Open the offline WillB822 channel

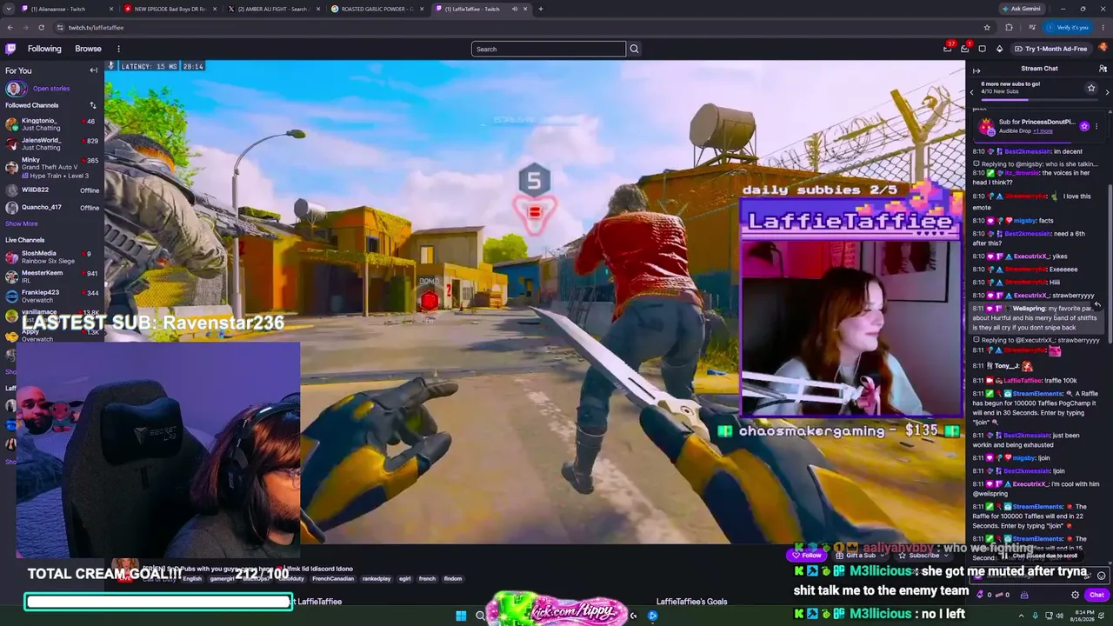click(x=51, y=190)
